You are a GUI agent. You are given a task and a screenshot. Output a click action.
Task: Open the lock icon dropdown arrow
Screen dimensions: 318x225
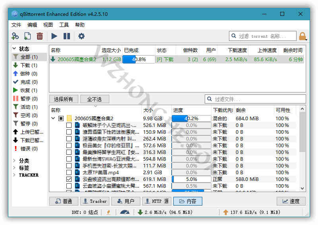click(306, 40)
